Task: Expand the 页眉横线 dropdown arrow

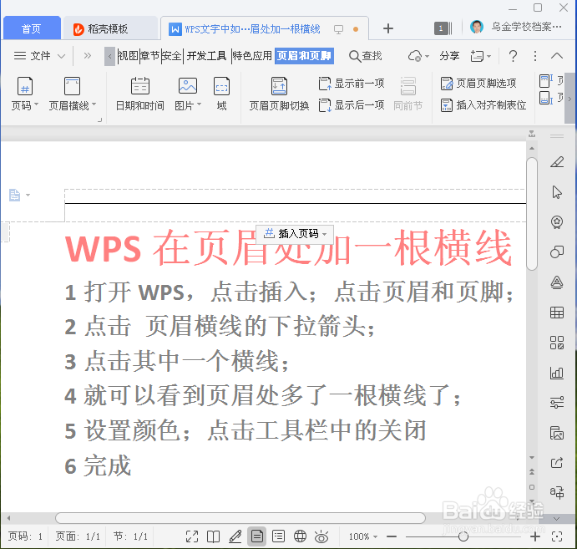Action: click(x=94, y=104)
